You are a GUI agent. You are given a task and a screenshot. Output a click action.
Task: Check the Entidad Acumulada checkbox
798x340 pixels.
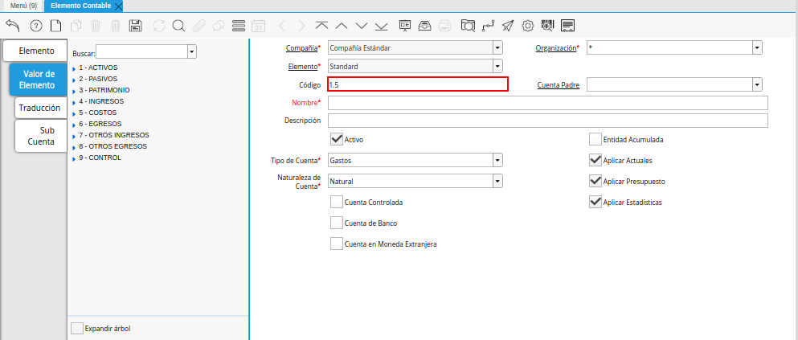[595, 139]
